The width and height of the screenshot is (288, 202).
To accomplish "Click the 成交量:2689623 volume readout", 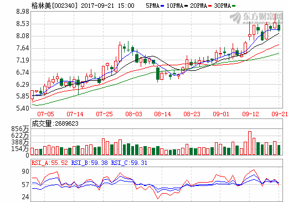I will tap(55, 123).
